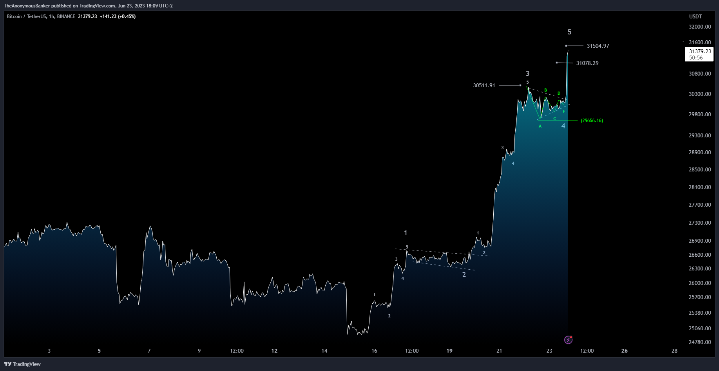Select the 30511.91 price annotation

[x=484, y=85]
